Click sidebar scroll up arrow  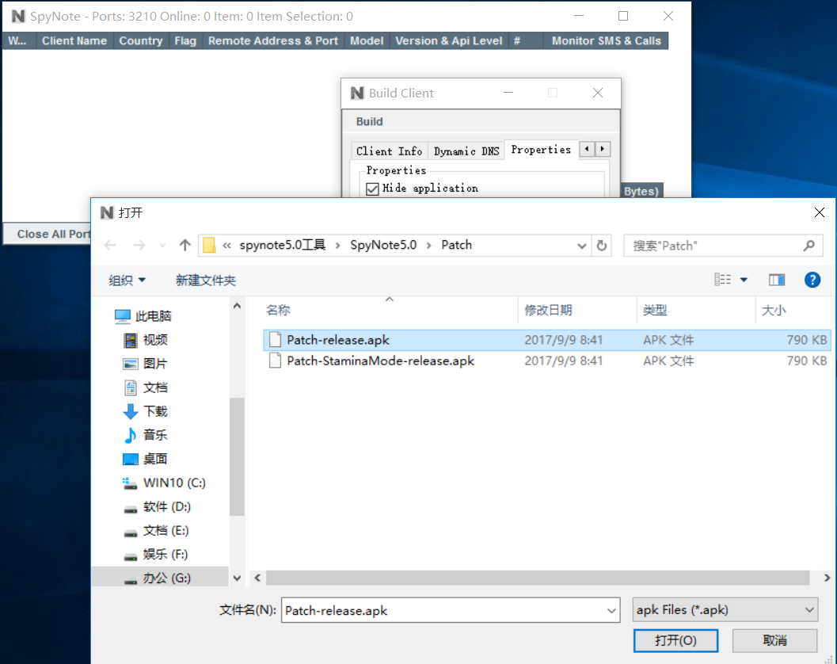237,306
